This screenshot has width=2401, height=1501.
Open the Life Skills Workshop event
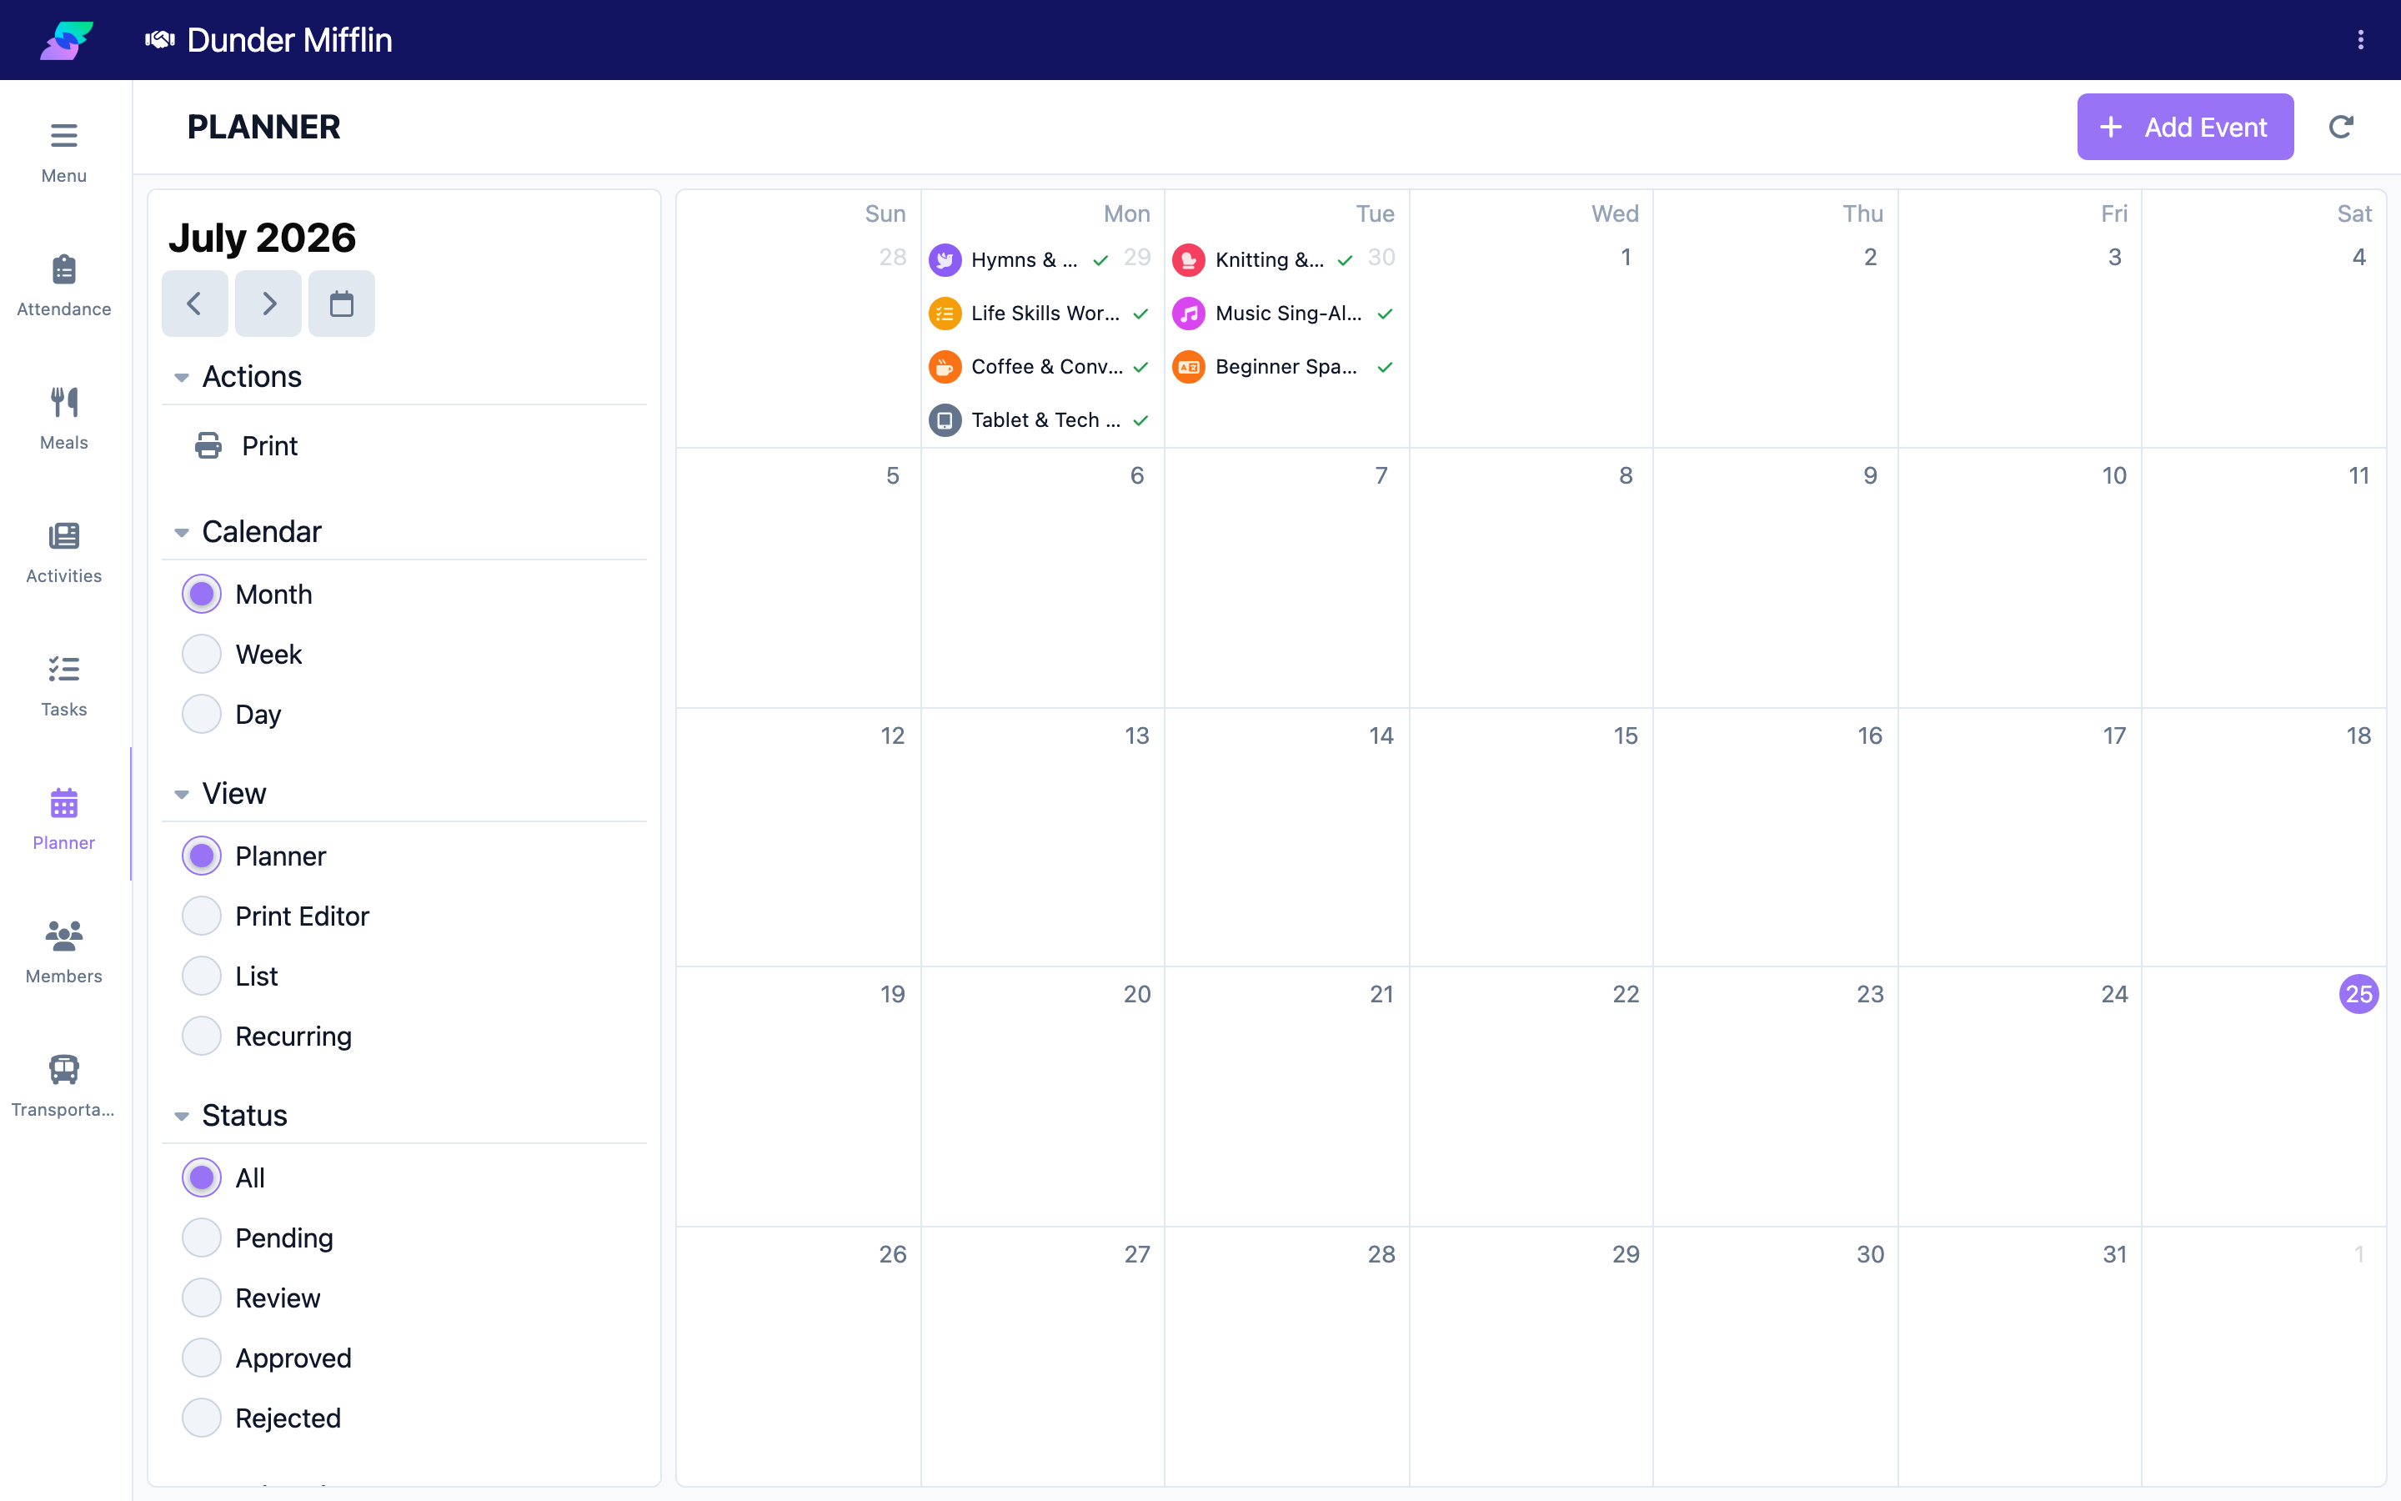1039,314
